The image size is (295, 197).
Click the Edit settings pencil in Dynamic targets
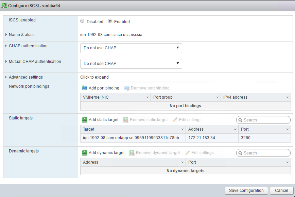point(187,153)
